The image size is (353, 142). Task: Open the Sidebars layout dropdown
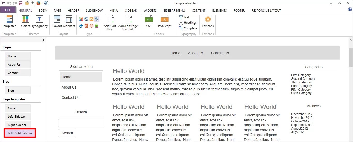69,23
